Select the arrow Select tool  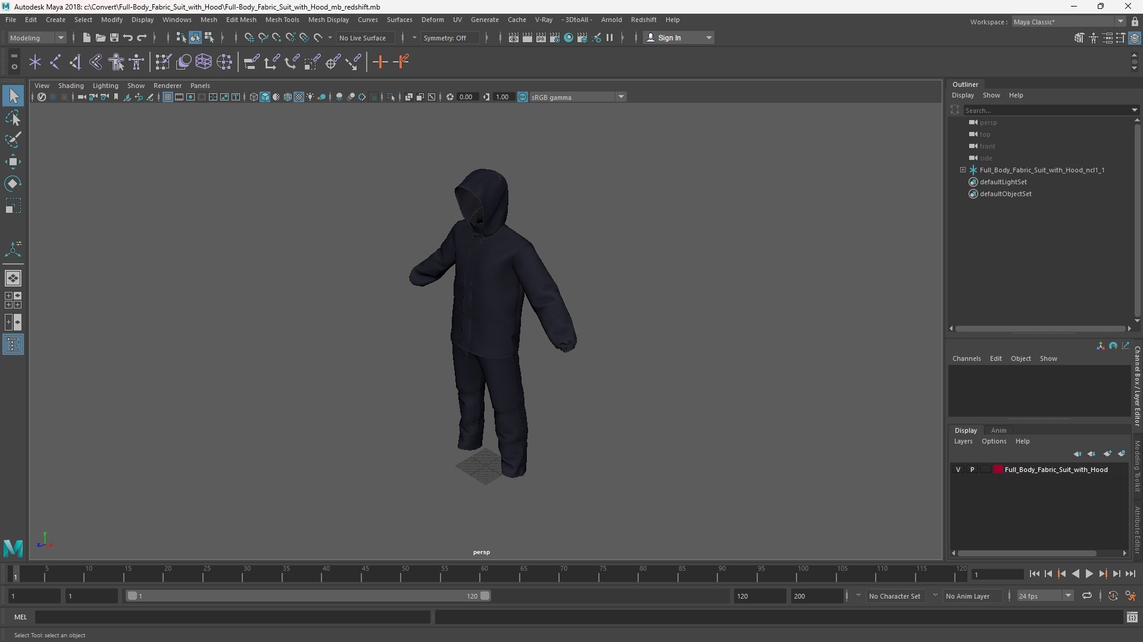point(13,96)
